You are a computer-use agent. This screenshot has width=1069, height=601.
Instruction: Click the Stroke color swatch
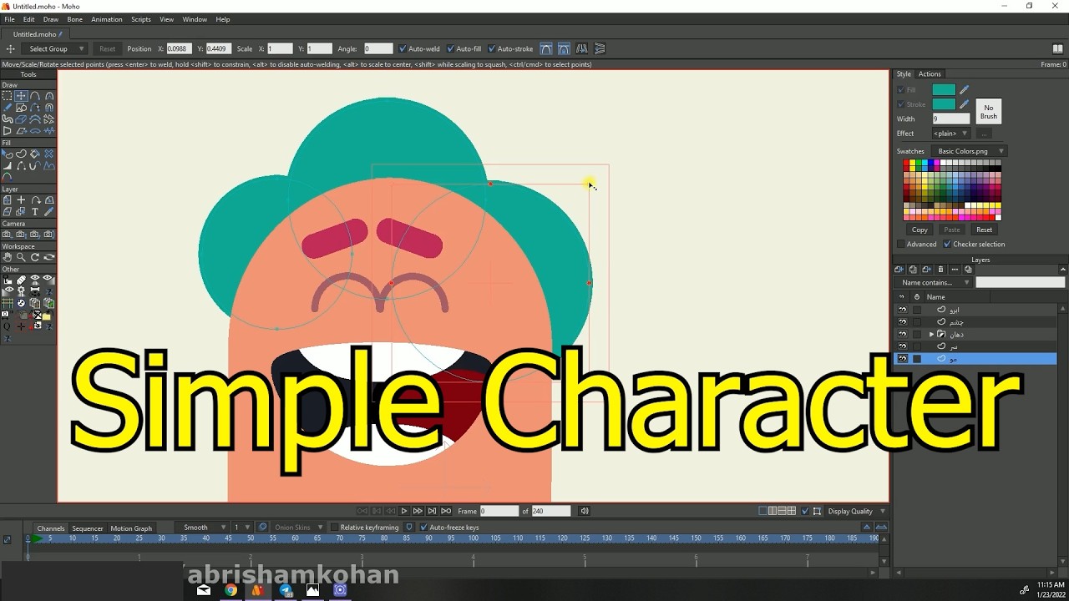(944, 104)
